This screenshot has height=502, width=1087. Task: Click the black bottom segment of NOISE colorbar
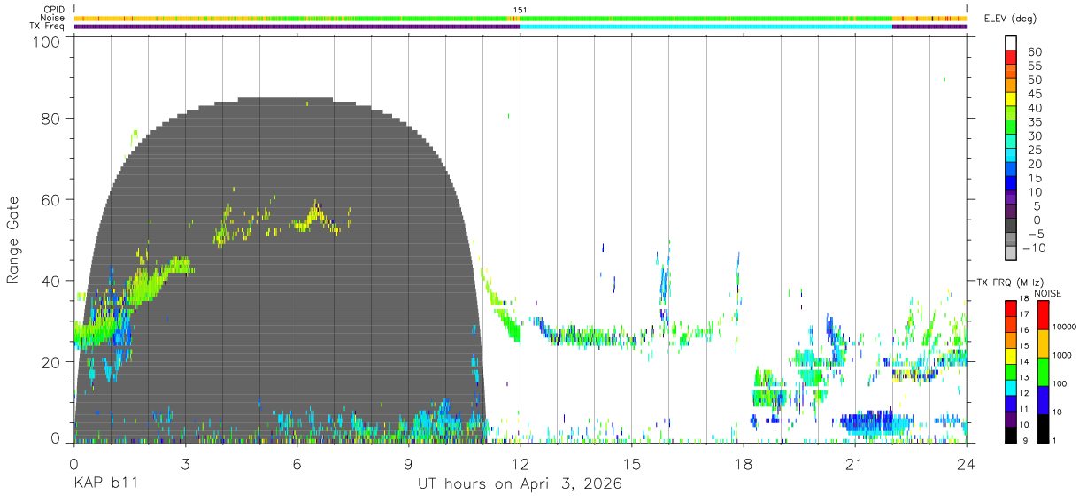coord(1042,428)
